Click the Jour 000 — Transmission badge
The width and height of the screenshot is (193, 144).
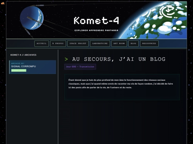(80, 67)
